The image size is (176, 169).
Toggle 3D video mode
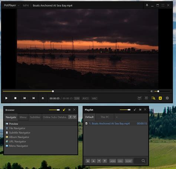tap(146, 98)
